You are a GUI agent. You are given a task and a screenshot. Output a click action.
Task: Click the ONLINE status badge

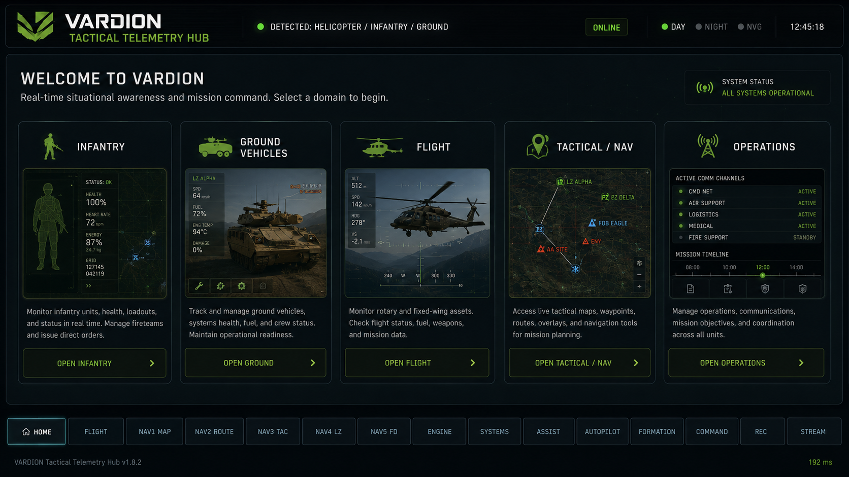point(606,27)
